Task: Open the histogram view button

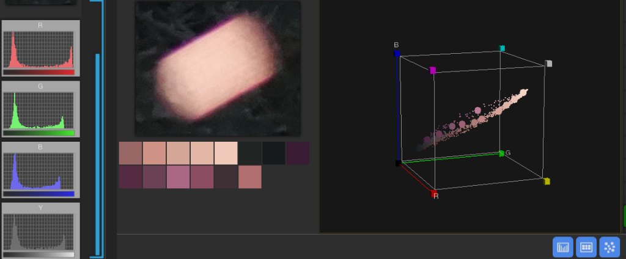Action: click(563, 247)
